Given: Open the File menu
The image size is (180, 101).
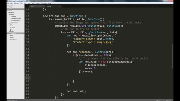Looking at the screenshot, I should 8,3.
